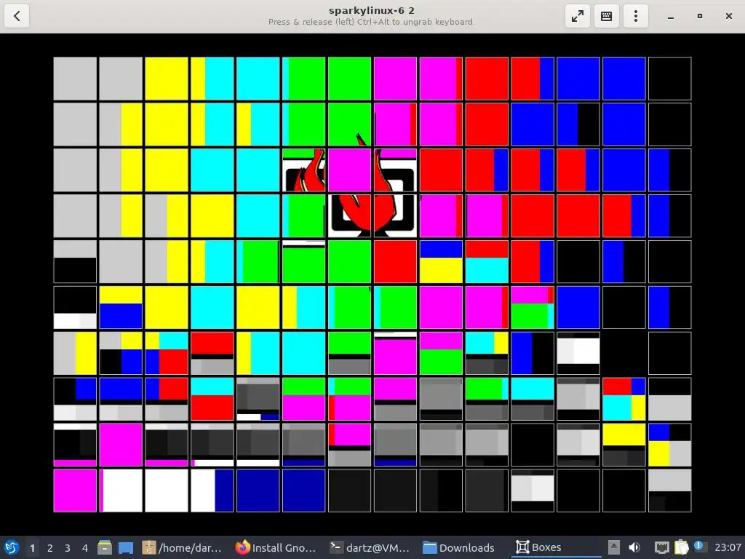Click the show desktop icon in taskbar
Image resolution: width=745 pixels, height=559 pixels.
(x=126, y=547)
